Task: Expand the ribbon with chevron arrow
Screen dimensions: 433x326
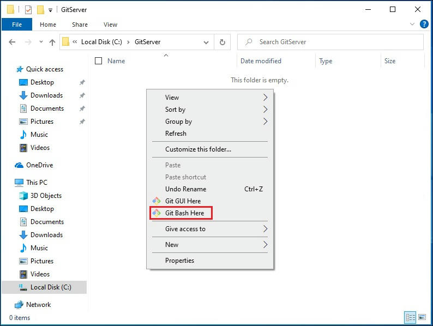Action: pyautogui.click(x=412, y=24)
